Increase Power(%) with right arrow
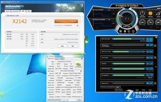This screenshot has width=161, height=102. pyautogui.click(x=145, y=64)
